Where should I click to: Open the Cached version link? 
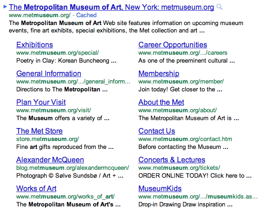[86, 15]
